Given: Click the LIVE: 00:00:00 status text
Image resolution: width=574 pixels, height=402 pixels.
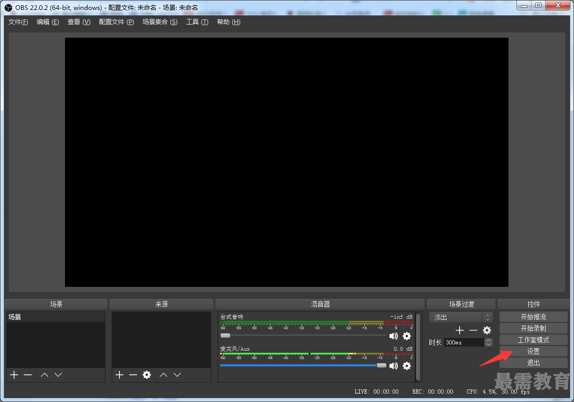Looking at the screenshot, I should click(x=376, y=392).
